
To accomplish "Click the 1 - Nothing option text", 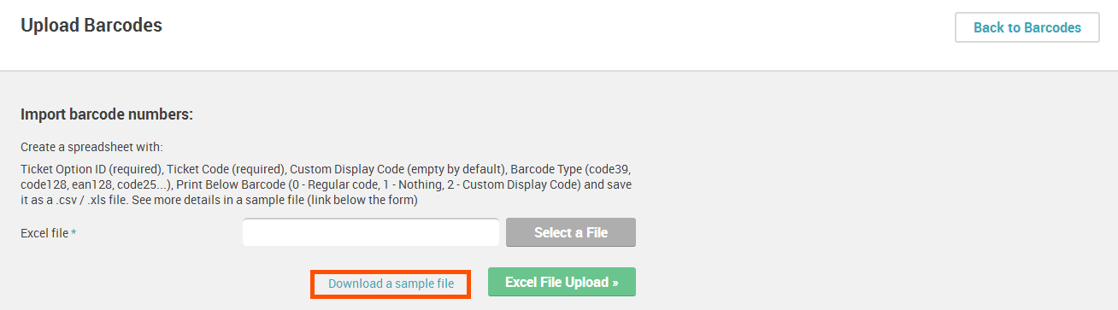I will (403, 184).
